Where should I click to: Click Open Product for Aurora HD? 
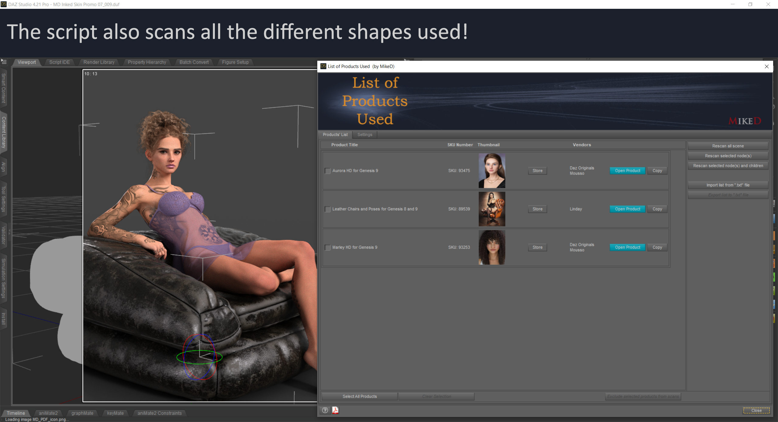click(628, 171)
